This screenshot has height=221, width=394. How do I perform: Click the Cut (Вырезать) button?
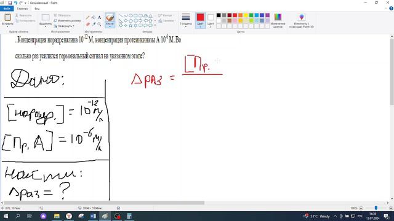click(x=23, y=15)
